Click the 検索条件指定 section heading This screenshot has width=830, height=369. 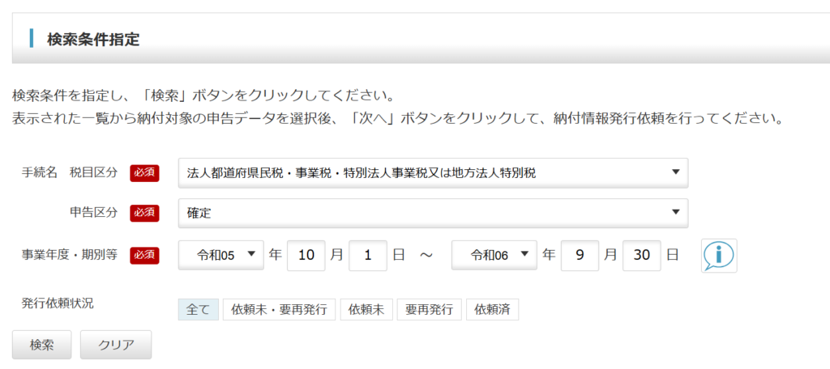point(93,39)
